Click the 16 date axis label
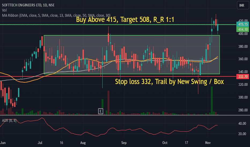 coord(61,142)
